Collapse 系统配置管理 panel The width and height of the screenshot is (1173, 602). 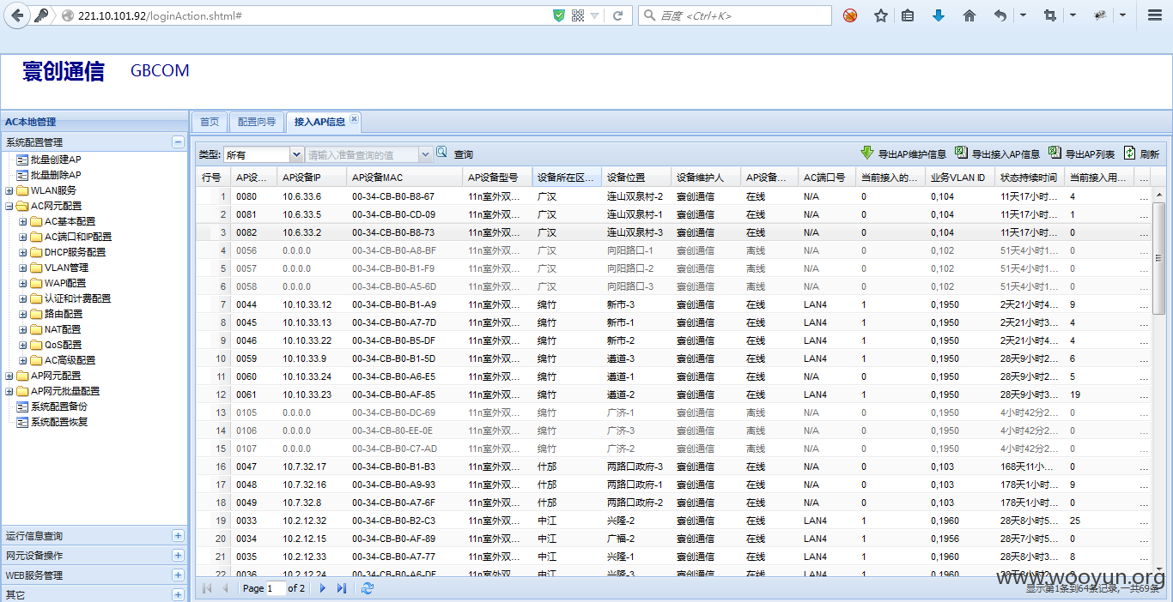click(x=178, y=142)
